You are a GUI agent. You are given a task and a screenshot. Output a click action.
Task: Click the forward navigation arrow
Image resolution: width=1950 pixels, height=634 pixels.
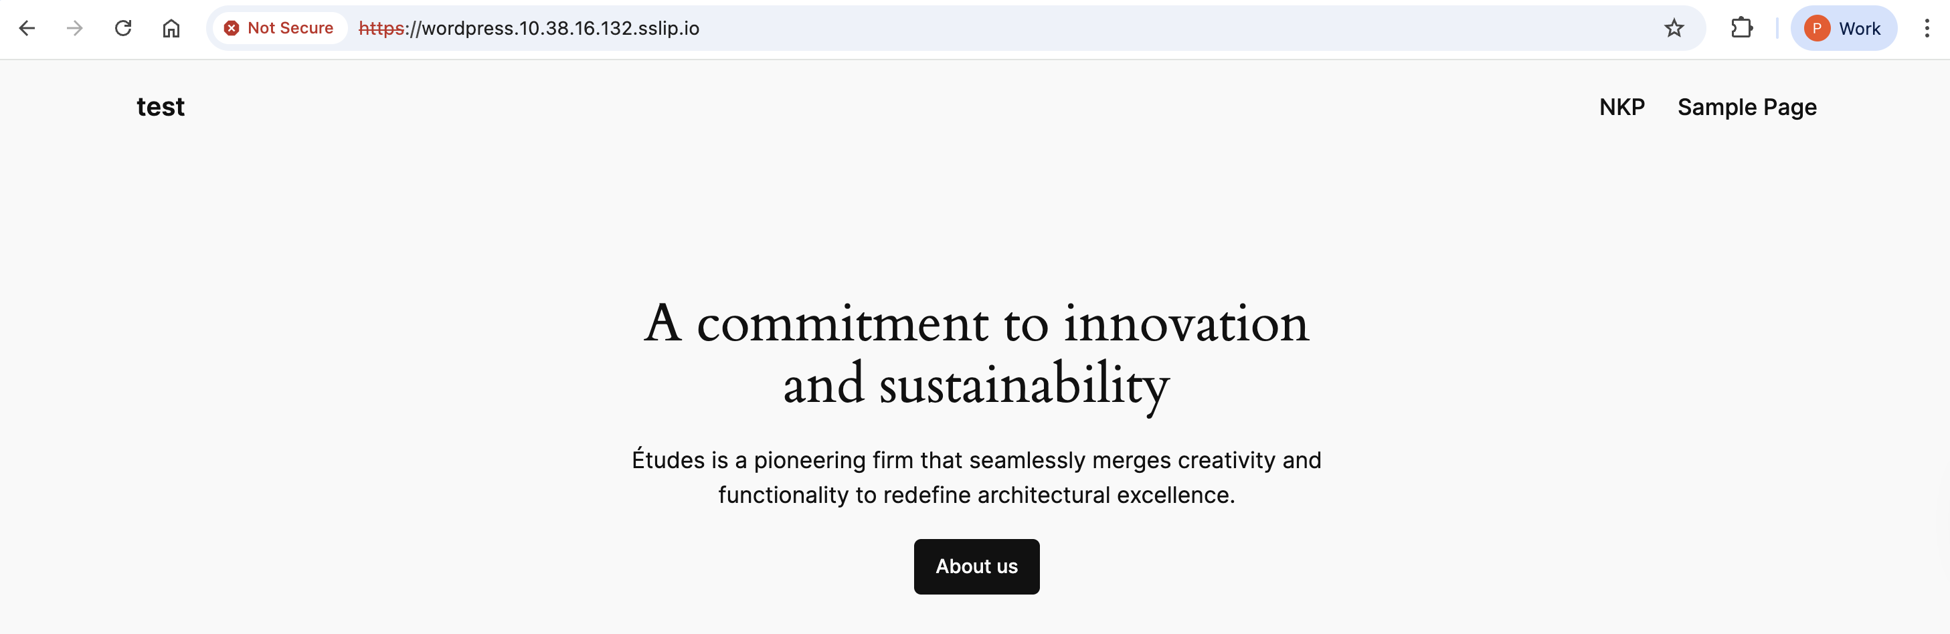point(74,29)
